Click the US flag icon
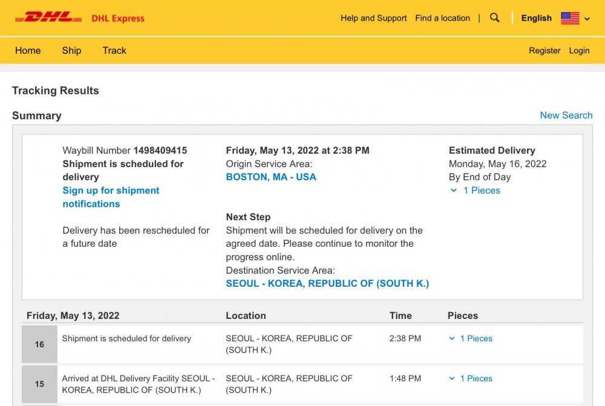Screen dimensions: 605x406 570,18
